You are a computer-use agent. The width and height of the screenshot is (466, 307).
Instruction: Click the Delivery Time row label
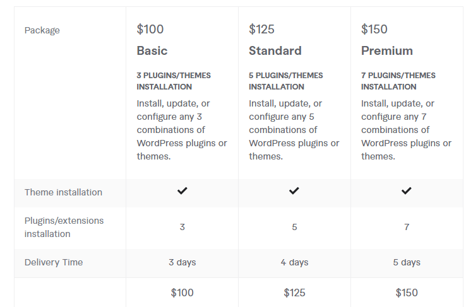(54, 262)
